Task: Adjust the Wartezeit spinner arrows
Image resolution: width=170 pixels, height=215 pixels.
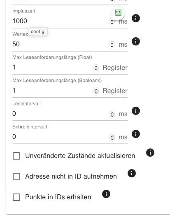Action: coord(112,45)
